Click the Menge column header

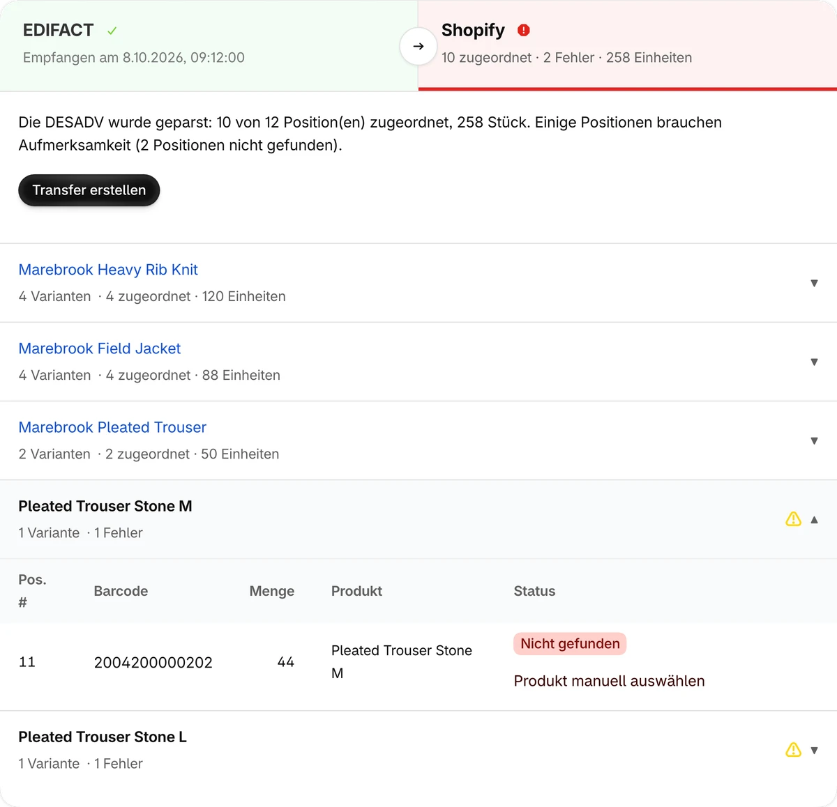click(x=272, y=591)
